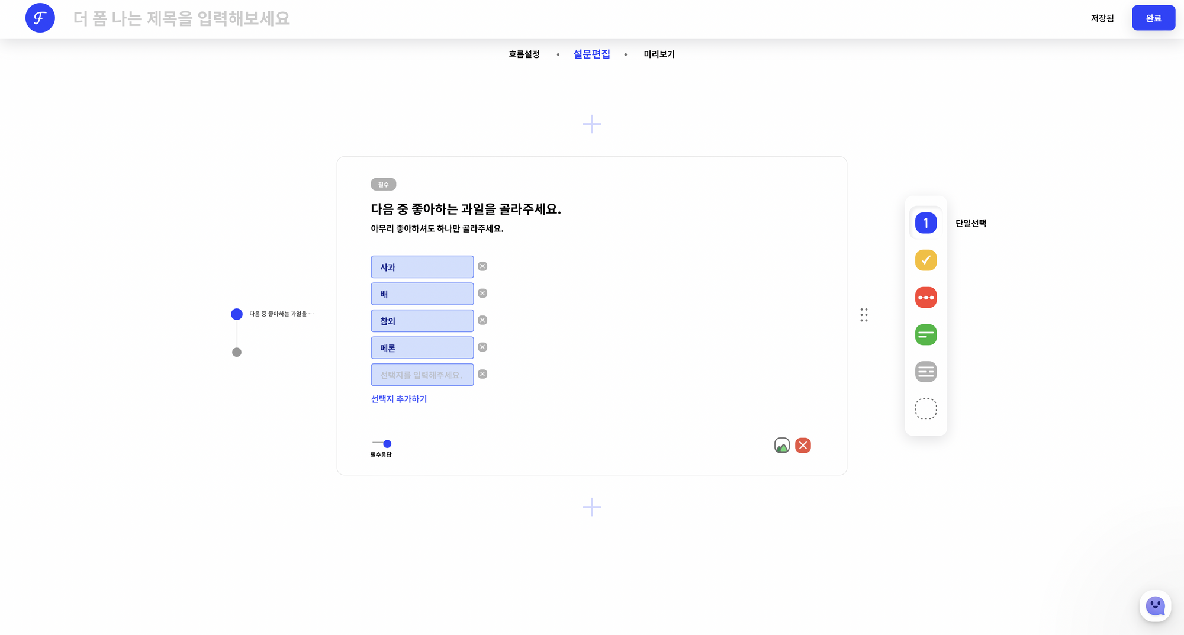
Task: Select the yellow checkmark multiple-choice icon
Action: pos(925,260)
